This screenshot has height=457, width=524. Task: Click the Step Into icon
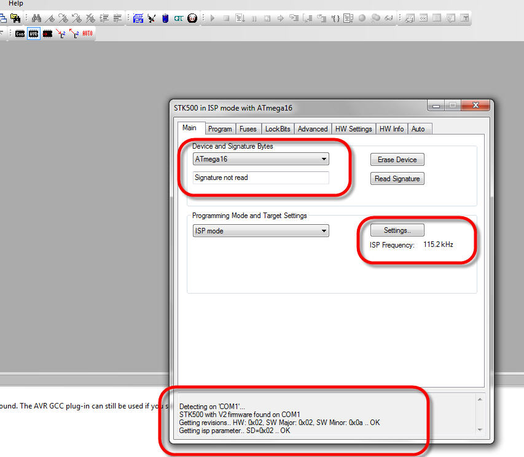[x=294, y=18]
